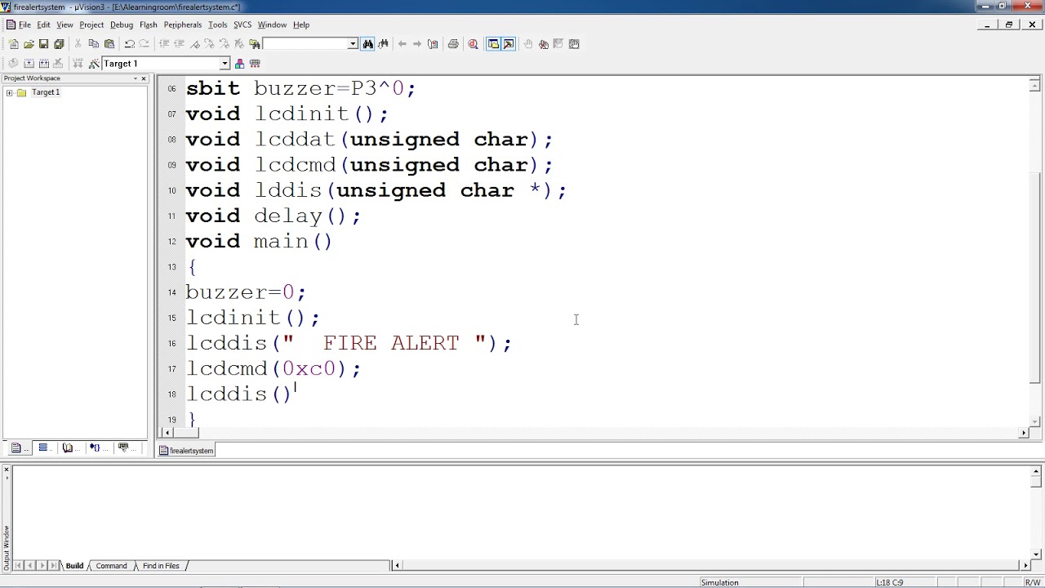Click the last-tab navigation arrow in output
Screen dimensions: 1045x588
[x=54, y=565]
